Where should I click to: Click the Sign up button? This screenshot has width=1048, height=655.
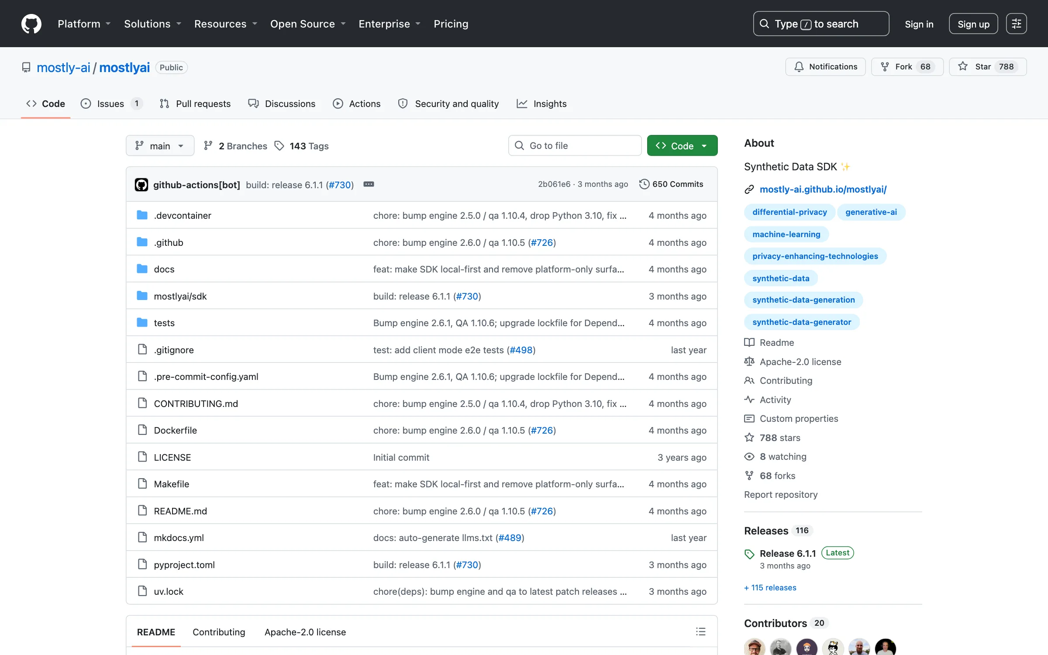coord(973,24)
